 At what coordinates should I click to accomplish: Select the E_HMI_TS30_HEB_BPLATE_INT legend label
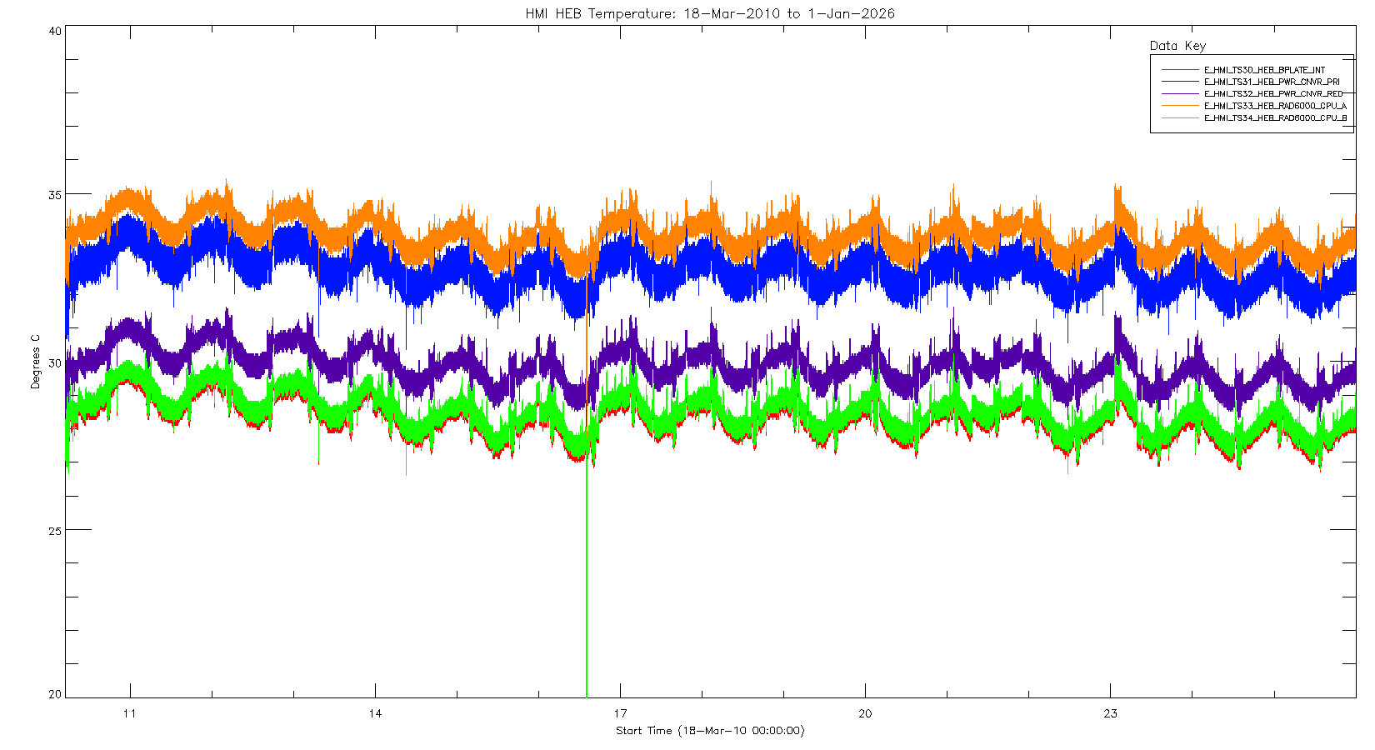point(1264,70)
